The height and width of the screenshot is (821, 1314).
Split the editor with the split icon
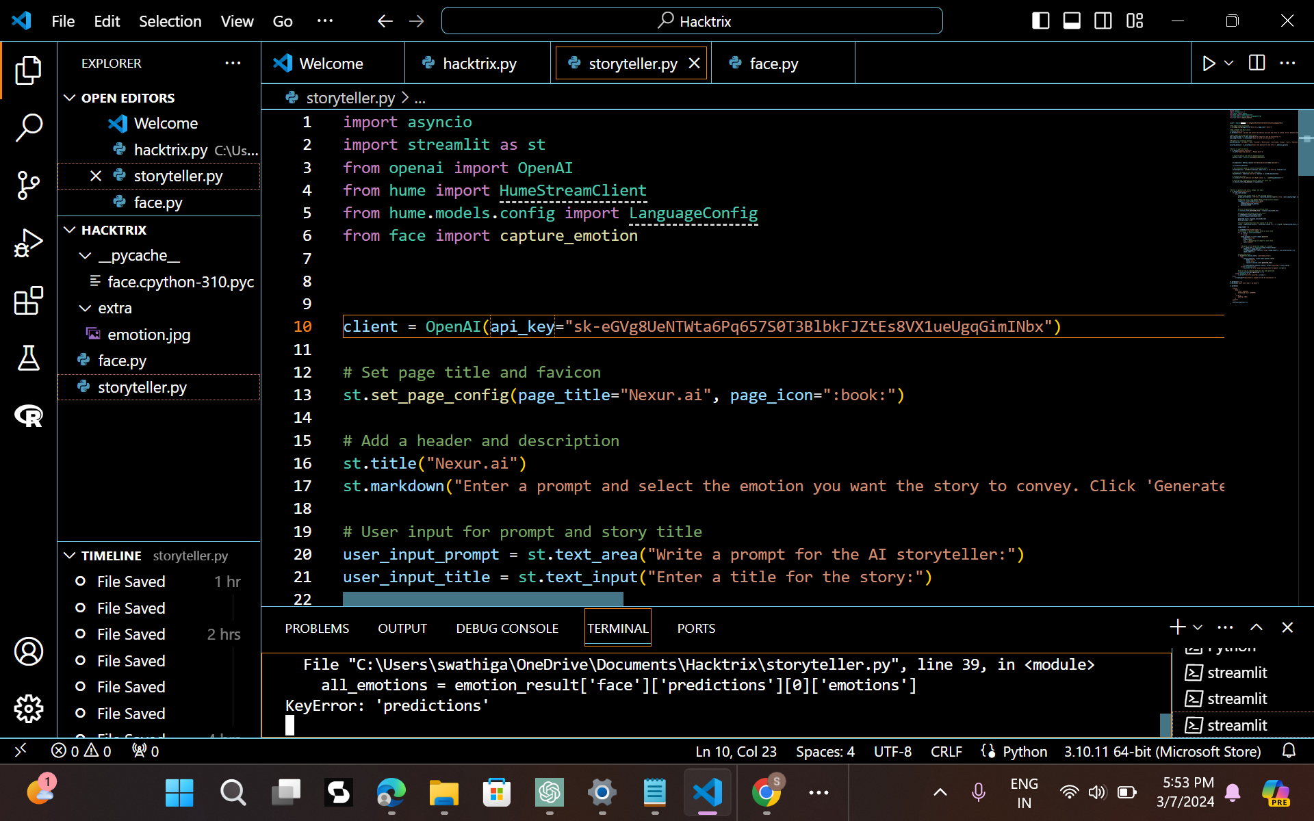tap(1257, 63)
